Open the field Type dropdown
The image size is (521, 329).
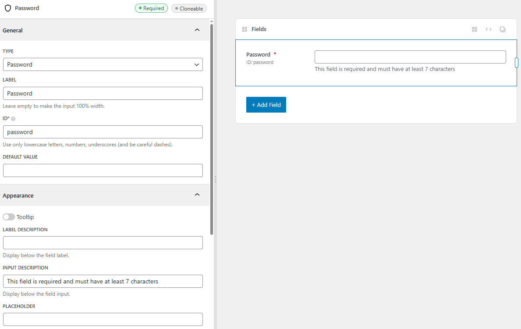click(x=103, y=64)
